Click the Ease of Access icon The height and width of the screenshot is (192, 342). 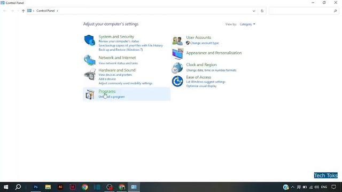tap(177, 81)
